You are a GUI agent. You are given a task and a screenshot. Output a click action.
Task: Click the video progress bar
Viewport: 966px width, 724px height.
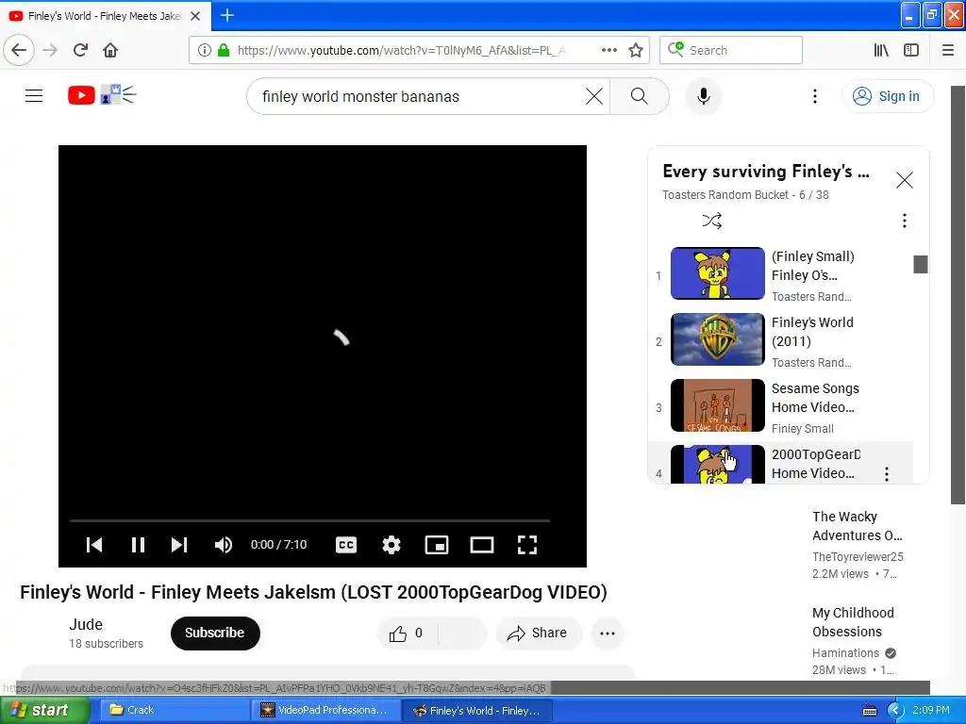tap(309, 520)
